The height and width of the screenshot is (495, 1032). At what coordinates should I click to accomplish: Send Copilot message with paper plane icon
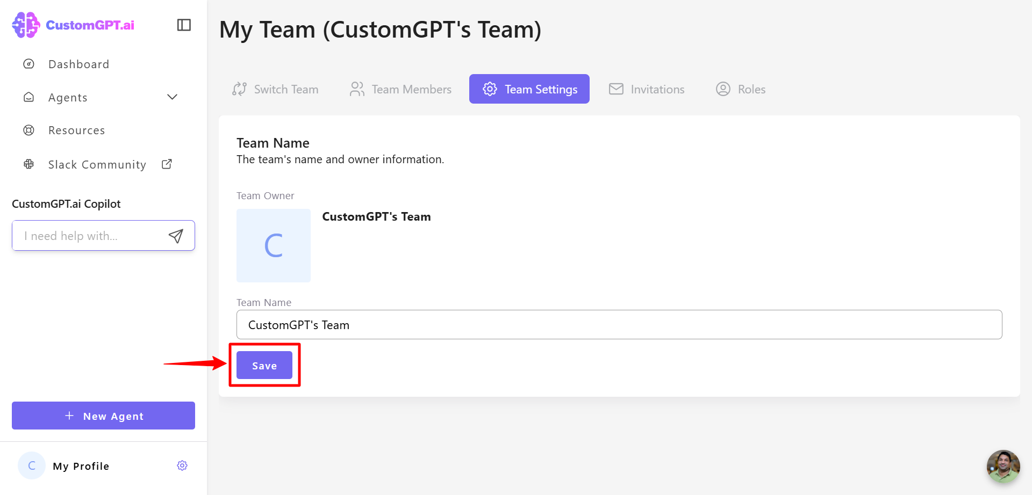(x=176, y=236)
